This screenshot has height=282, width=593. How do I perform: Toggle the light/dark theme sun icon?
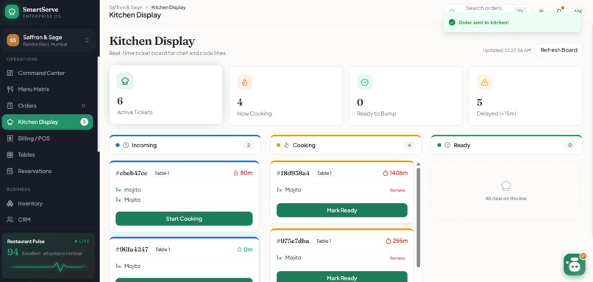[541, 11]
